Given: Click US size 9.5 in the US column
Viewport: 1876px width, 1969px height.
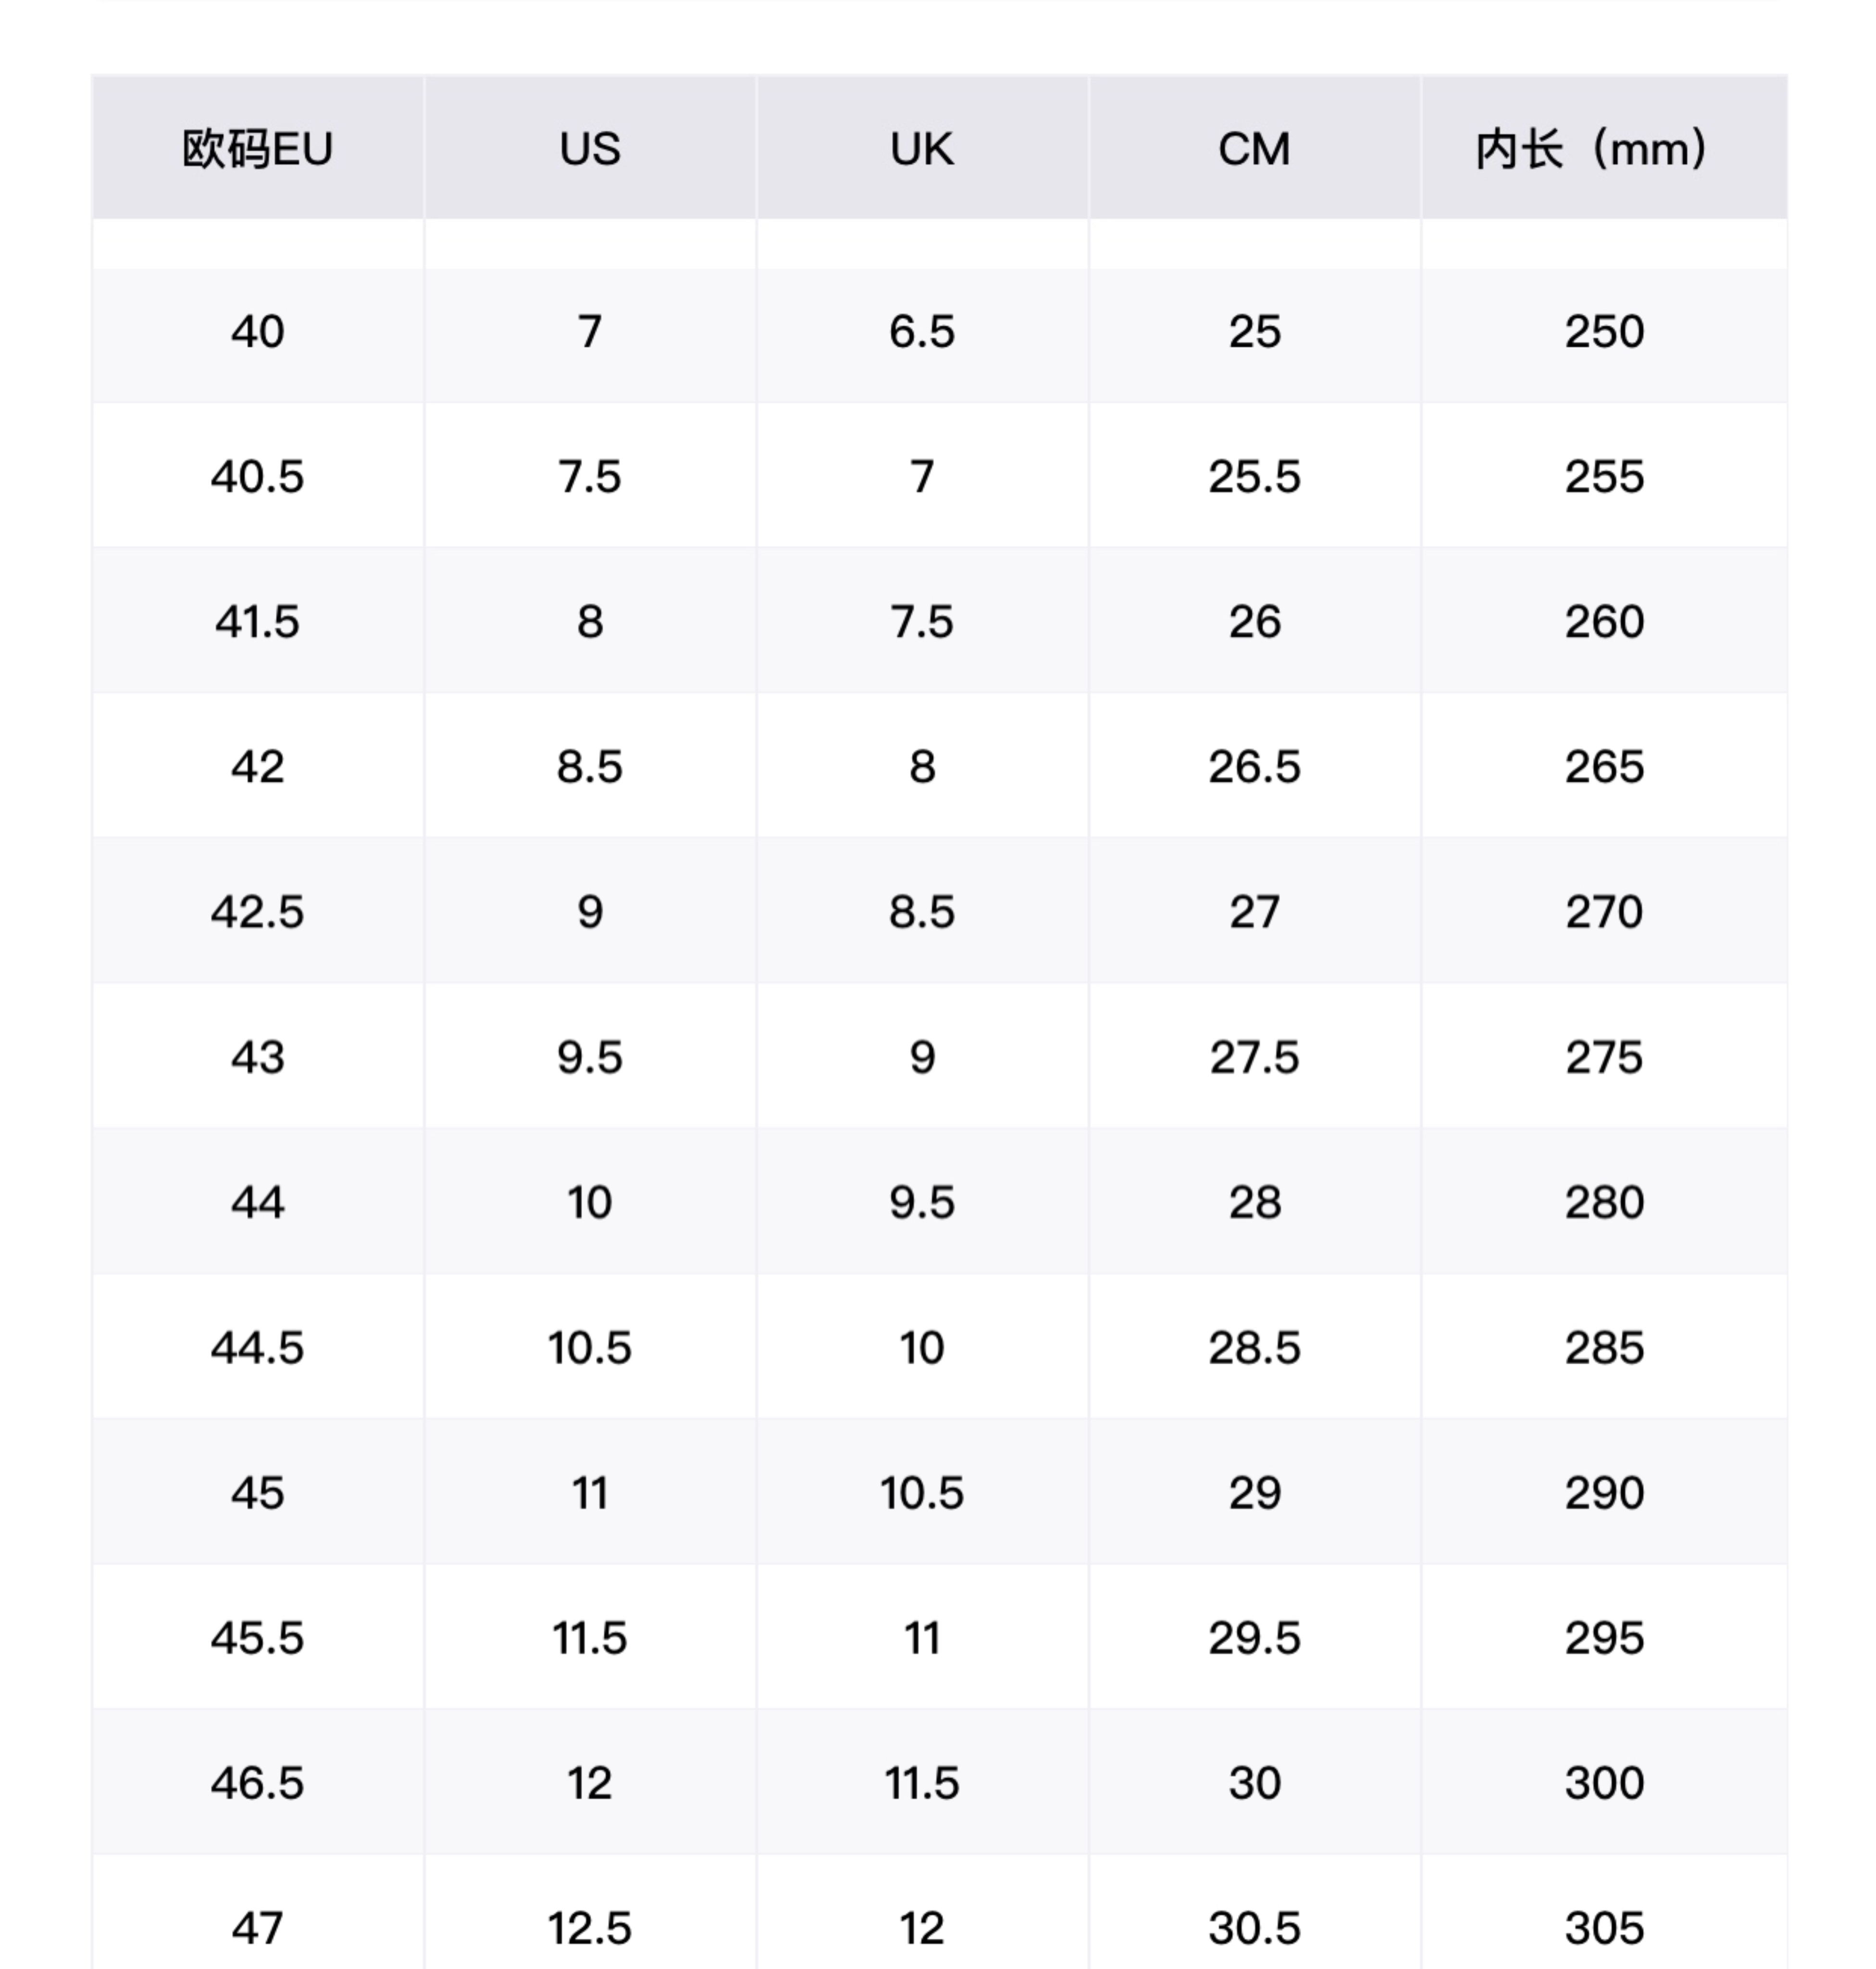Looking at the screenshot, I should [590, 1057].
